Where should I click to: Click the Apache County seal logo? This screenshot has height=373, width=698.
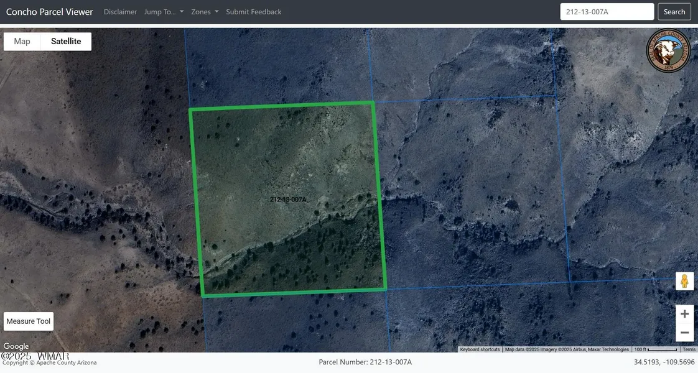coord(668,51)
